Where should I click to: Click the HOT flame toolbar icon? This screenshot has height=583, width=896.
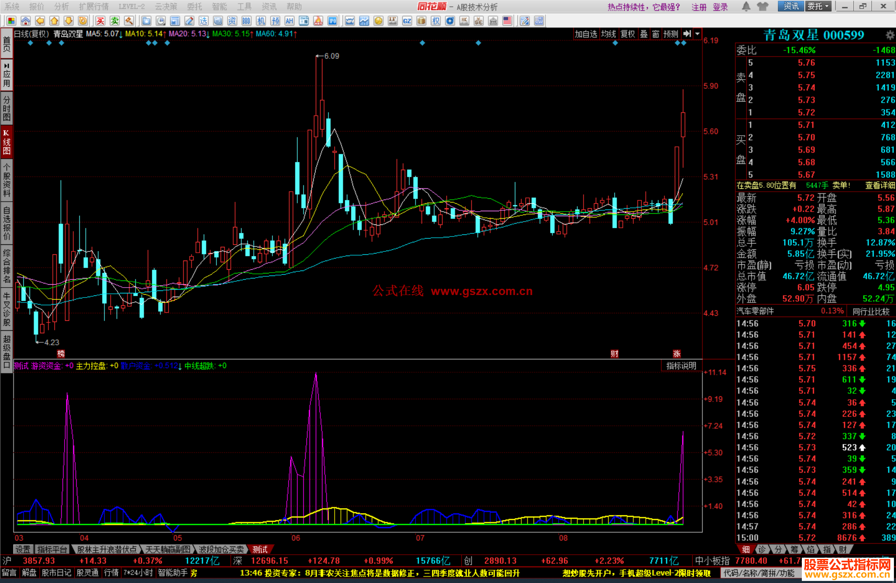318,21
